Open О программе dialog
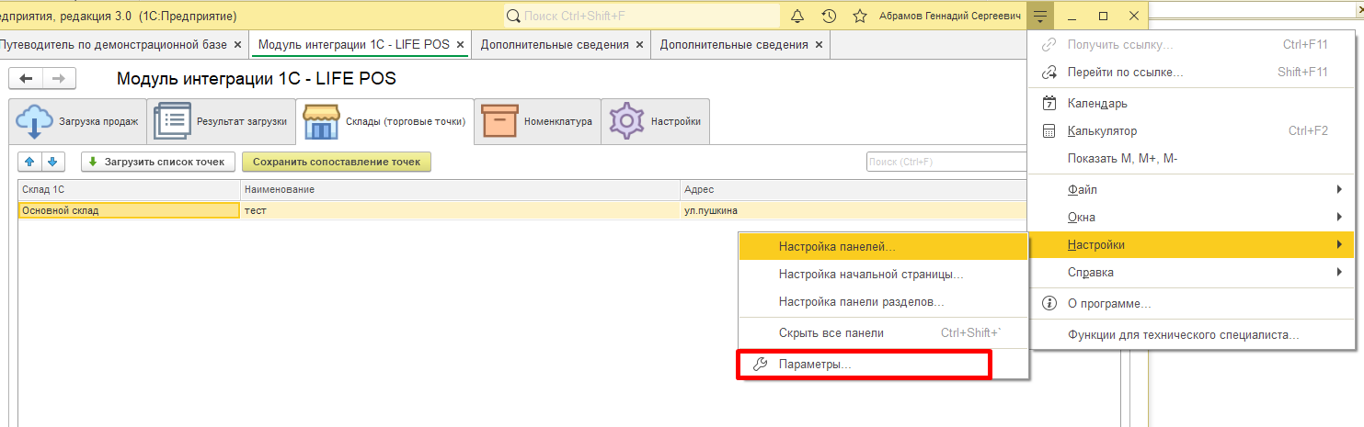Viewport: 1364px width, 427px height. 1191,303
